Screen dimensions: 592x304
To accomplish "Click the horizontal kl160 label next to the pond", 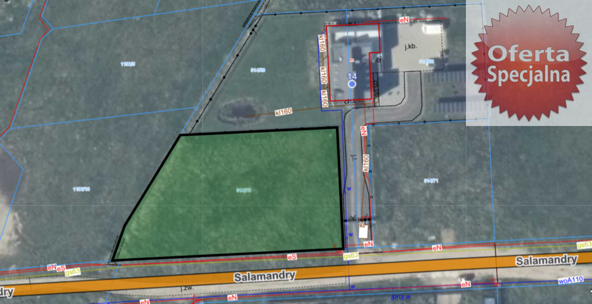I will 284,112.
